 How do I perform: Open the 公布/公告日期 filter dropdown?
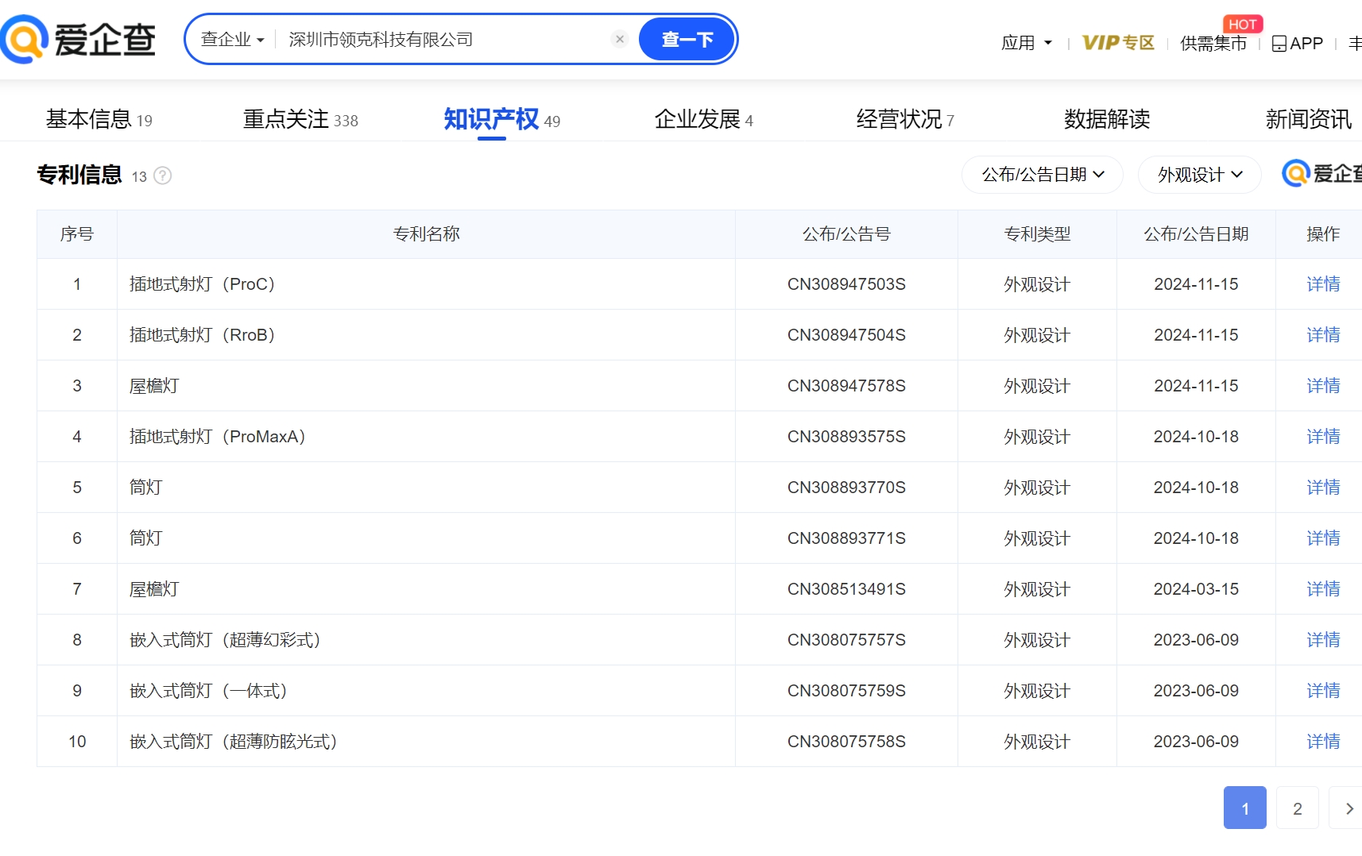pos(1042,175)
